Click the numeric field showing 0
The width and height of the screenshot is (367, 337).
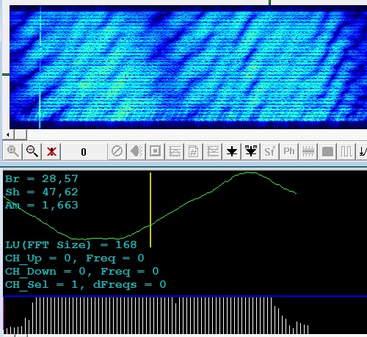[84, 152]
